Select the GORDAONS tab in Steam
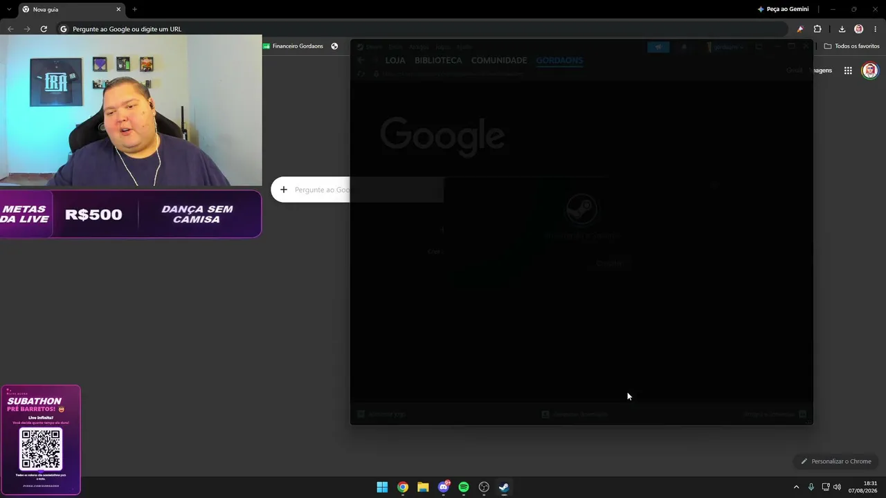 559,61
